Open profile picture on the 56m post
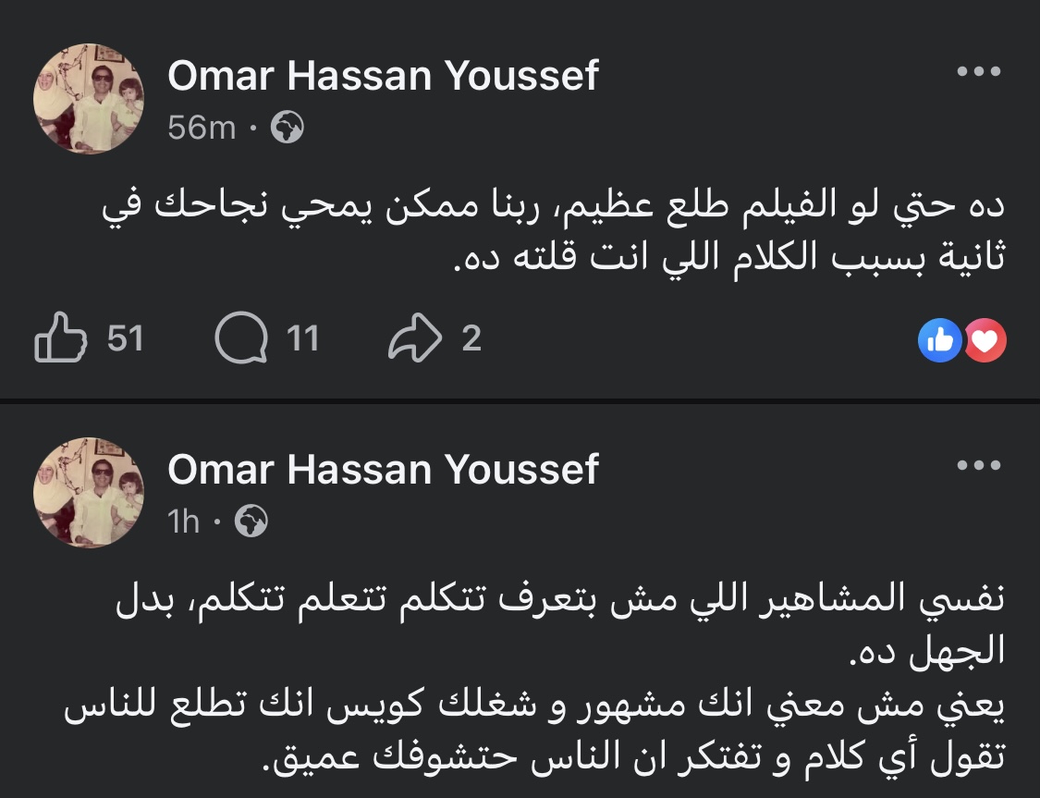The width and height of the screenshot is (1040, 798). pos(89,99)
